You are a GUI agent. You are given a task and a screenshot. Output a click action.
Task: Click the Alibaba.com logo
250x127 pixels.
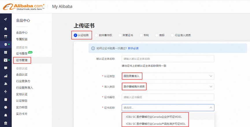coord(24,7)
